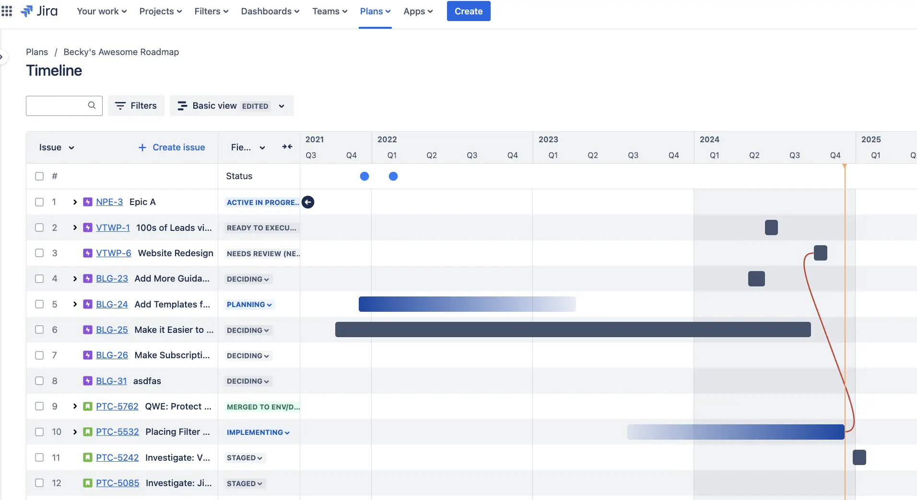Click the search magnifier icon
The image size is (917, 500).
(92, 105)
